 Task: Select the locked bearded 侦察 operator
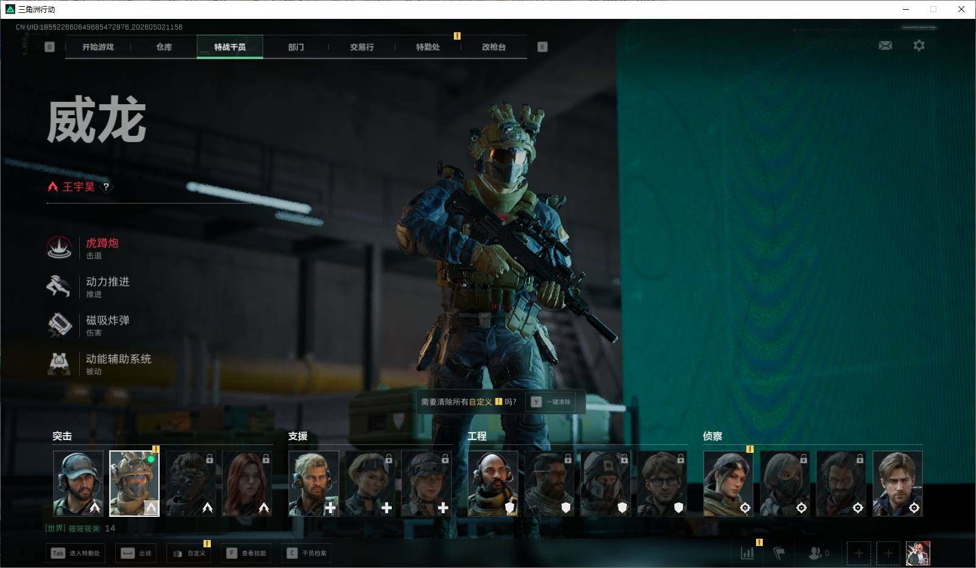(841, 483)
